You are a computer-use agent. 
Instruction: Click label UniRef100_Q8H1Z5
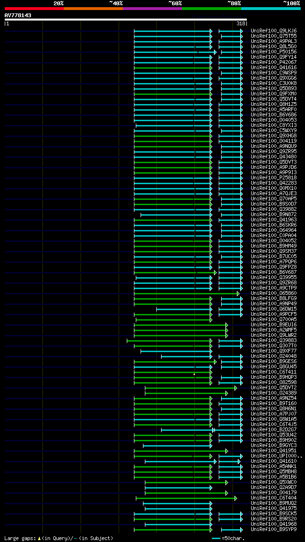(x=274, y=104)
